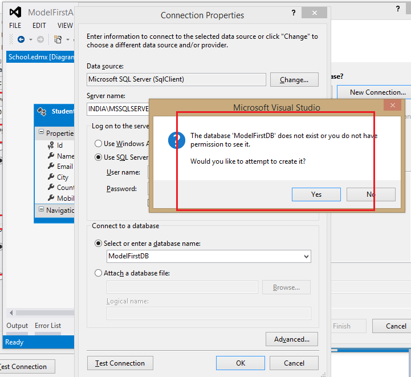Click the Advanced... button

click(292, 339)
